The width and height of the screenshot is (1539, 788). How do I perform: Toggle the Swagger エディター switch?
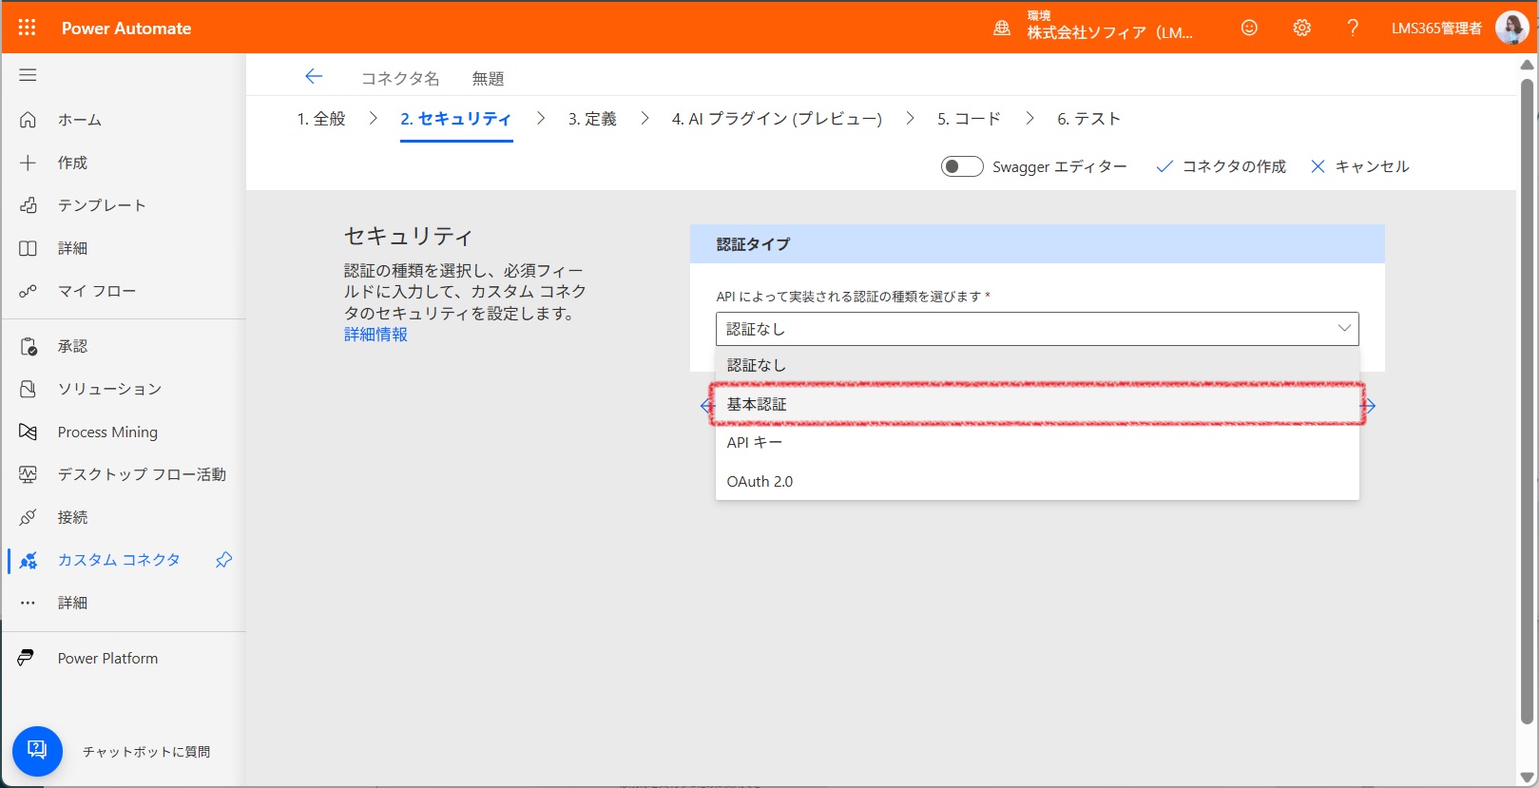point(962,166)
